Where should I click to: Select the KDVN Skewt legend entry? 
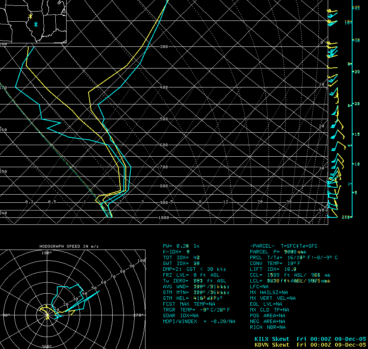(x=272, y=344)
